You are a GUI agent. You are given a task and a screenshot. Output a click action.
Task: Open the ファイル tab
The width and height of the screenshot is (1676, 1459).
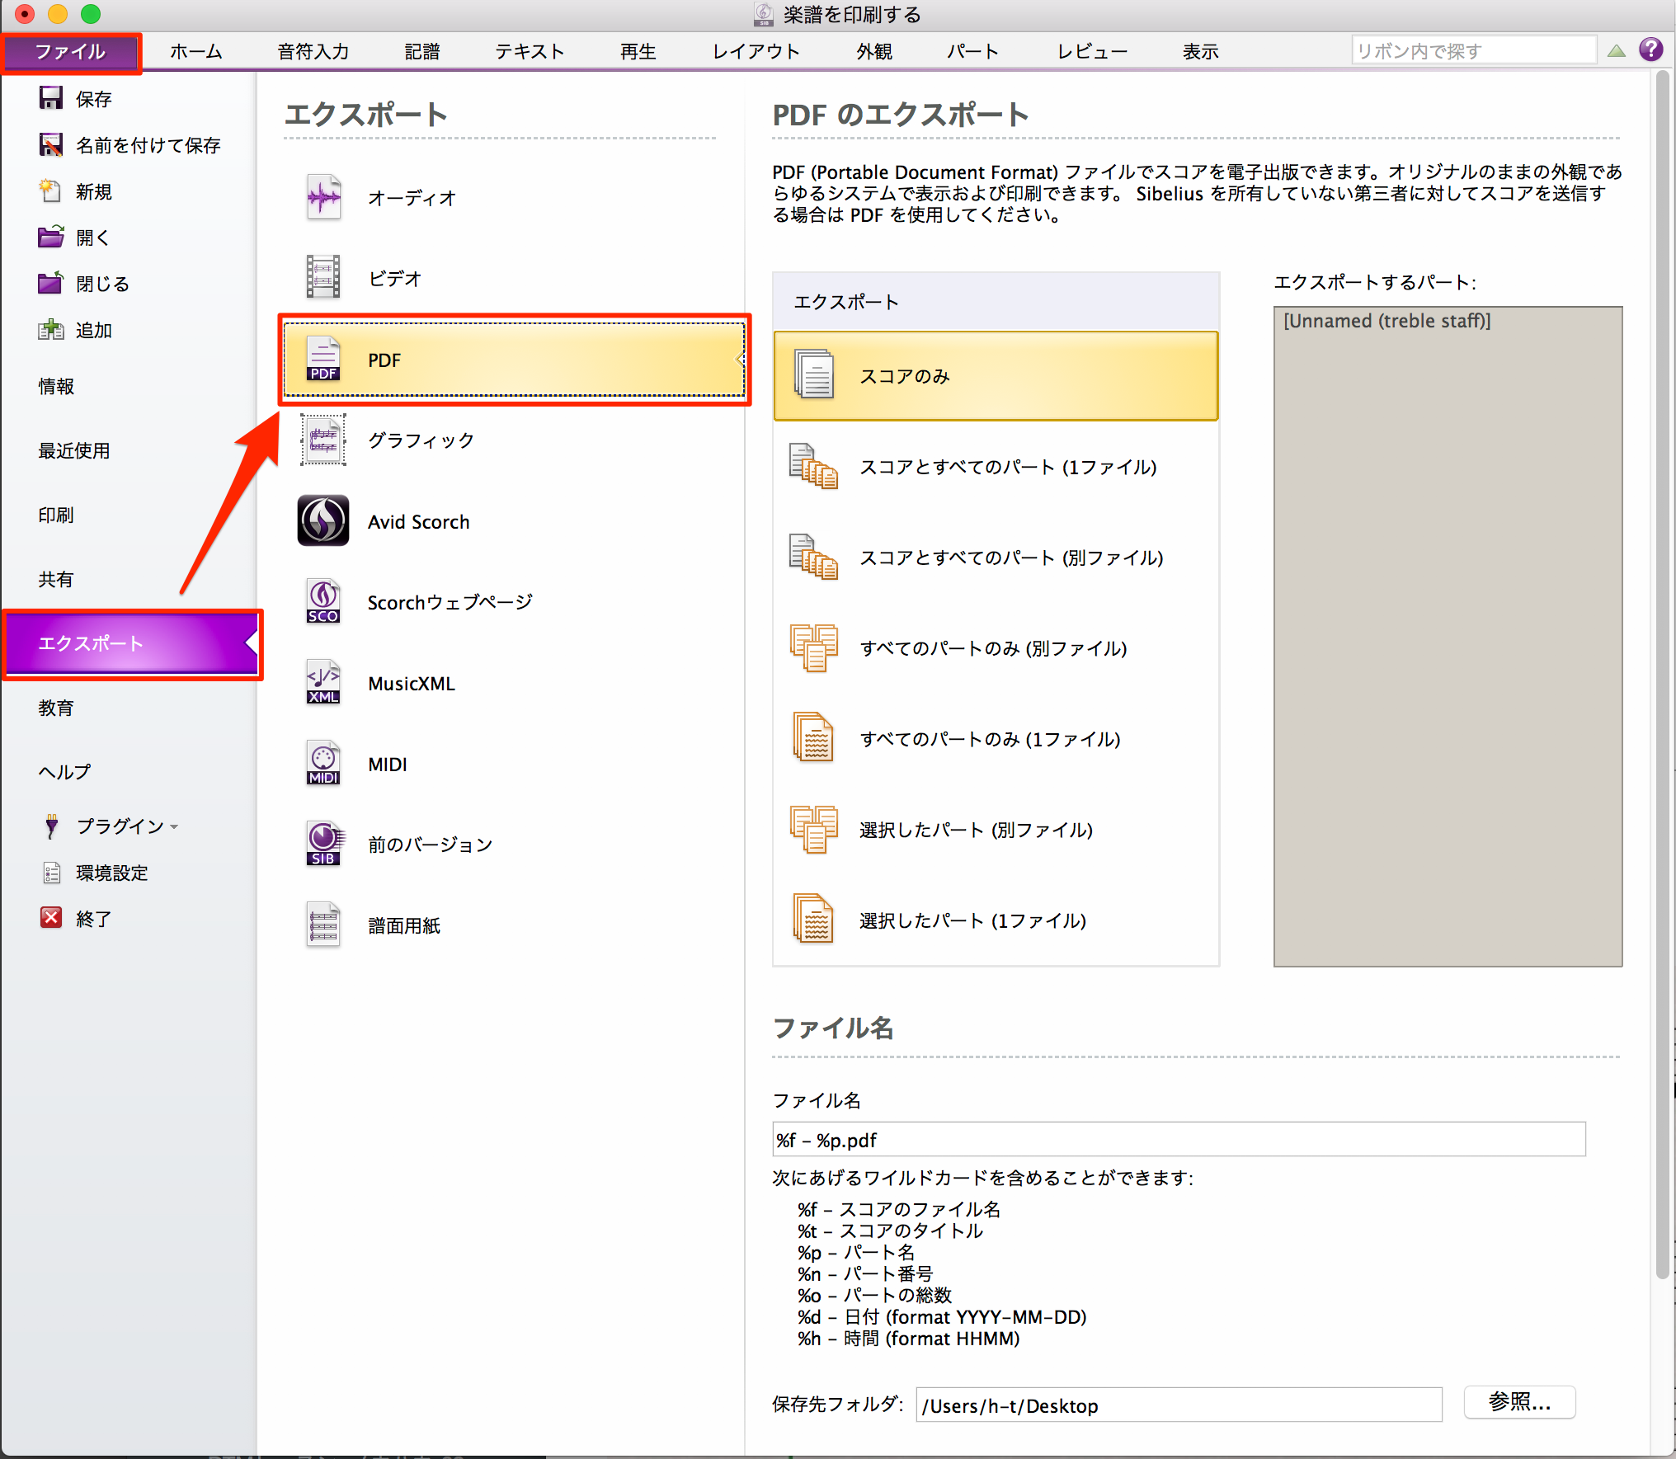[70, 52]
